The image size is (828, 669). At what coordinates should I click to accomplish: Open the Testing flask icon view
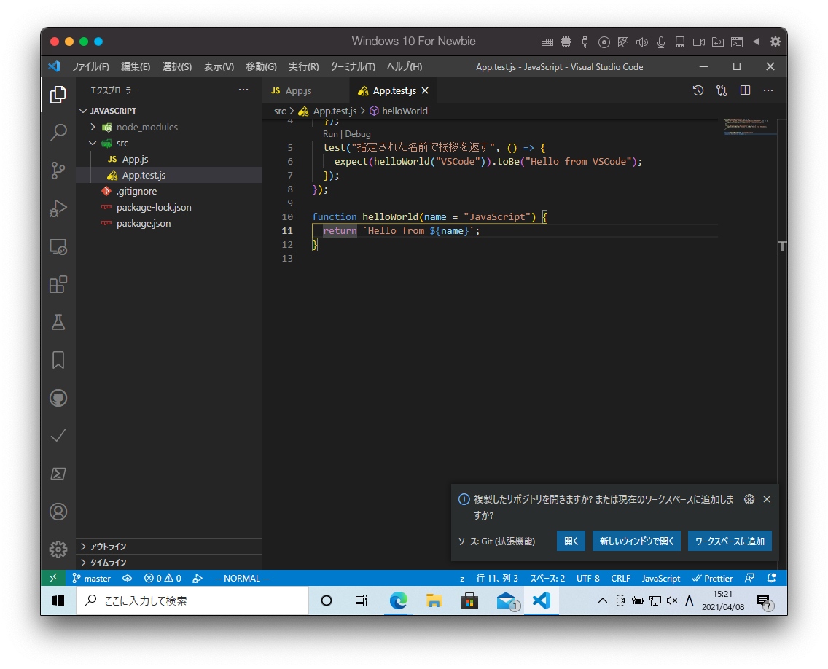pyautogui.click(x=58, y=321)
